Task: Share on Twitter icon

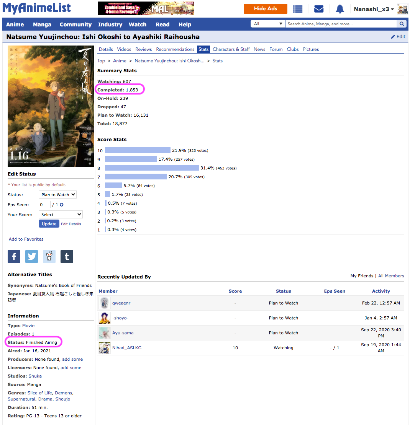Action: [x=31, y=257]
